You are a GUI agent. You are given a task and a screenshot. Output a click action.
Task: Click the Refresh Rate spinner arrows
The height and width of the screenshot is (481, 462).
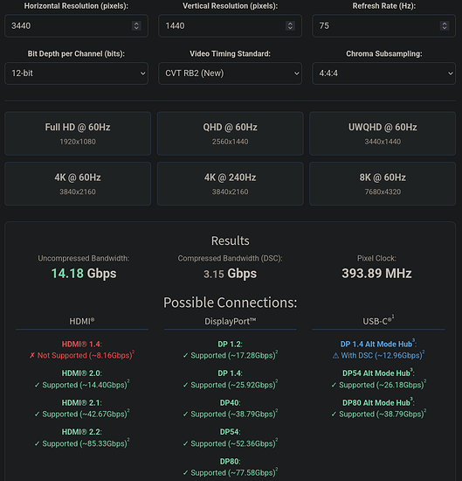(445, 25)
